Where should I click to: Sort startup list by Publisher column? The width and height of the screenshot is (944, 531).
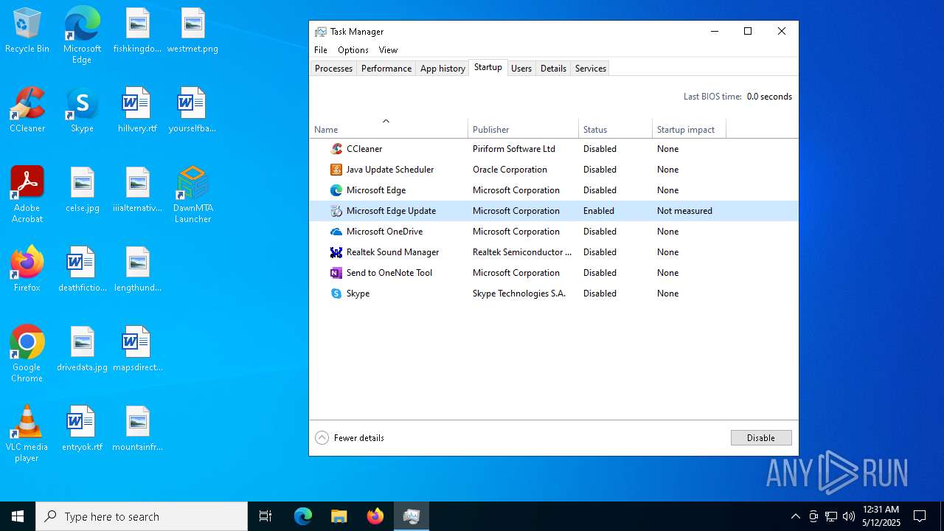523,129
